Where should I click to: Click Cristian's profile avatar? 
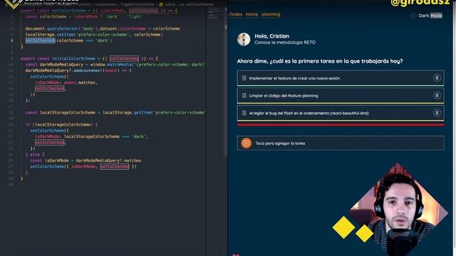244,39
